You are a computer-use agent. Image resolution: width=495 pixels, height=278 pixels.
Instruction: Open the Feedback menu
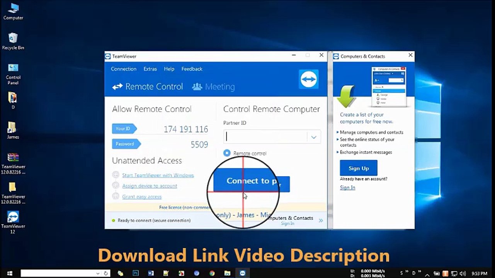tap(192, 69)
